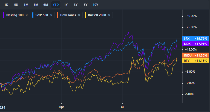Show the 1Y time range

coord(66,5)
